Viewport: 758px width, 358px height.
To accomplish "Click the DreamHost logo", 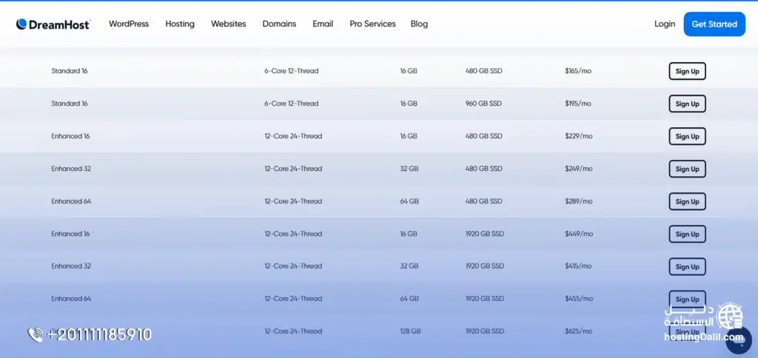I will [x=53, y=24].
